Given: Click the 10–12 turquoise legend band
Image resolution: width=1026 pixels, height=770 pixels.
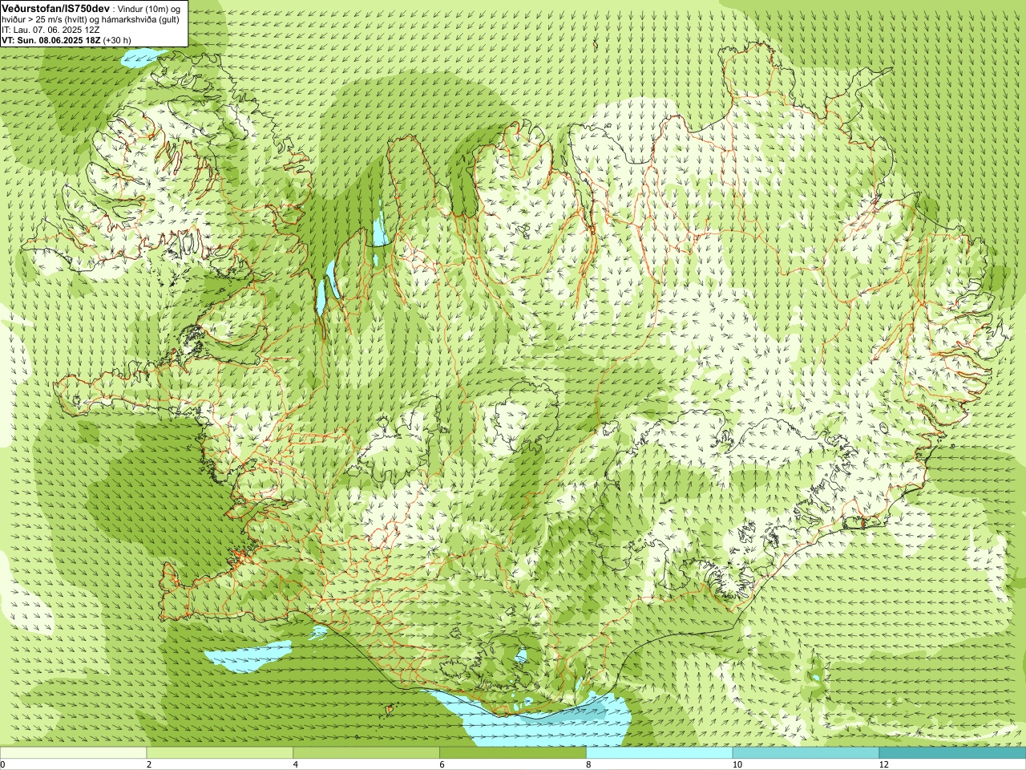Looking at the screenshot, I should (x=806, y=753).
